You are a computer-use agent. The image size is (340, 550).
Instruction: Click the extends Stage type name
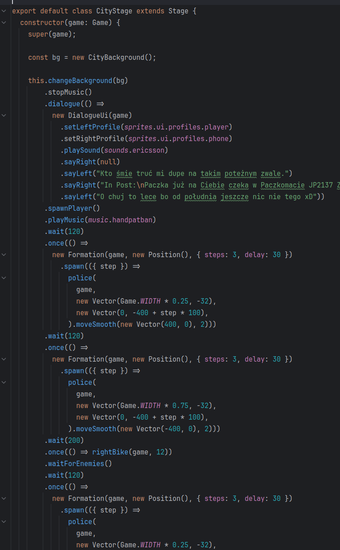178,11
